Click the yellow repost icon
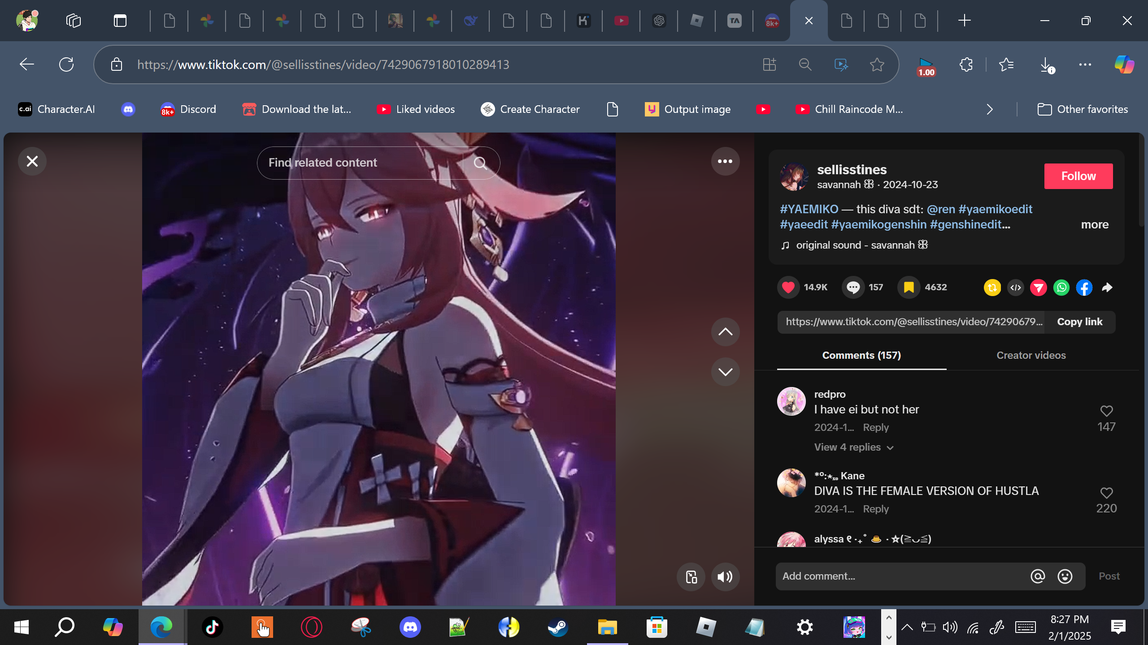 click(992, 288)
